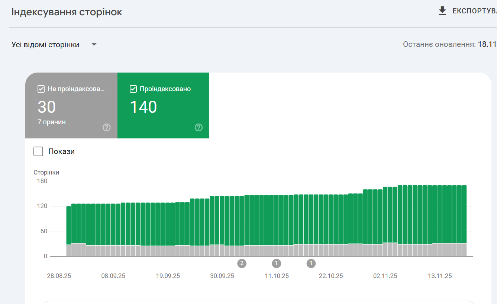Click the export download icon
Viewport: 497px width, 304px height.
click(x=442, y=11)
